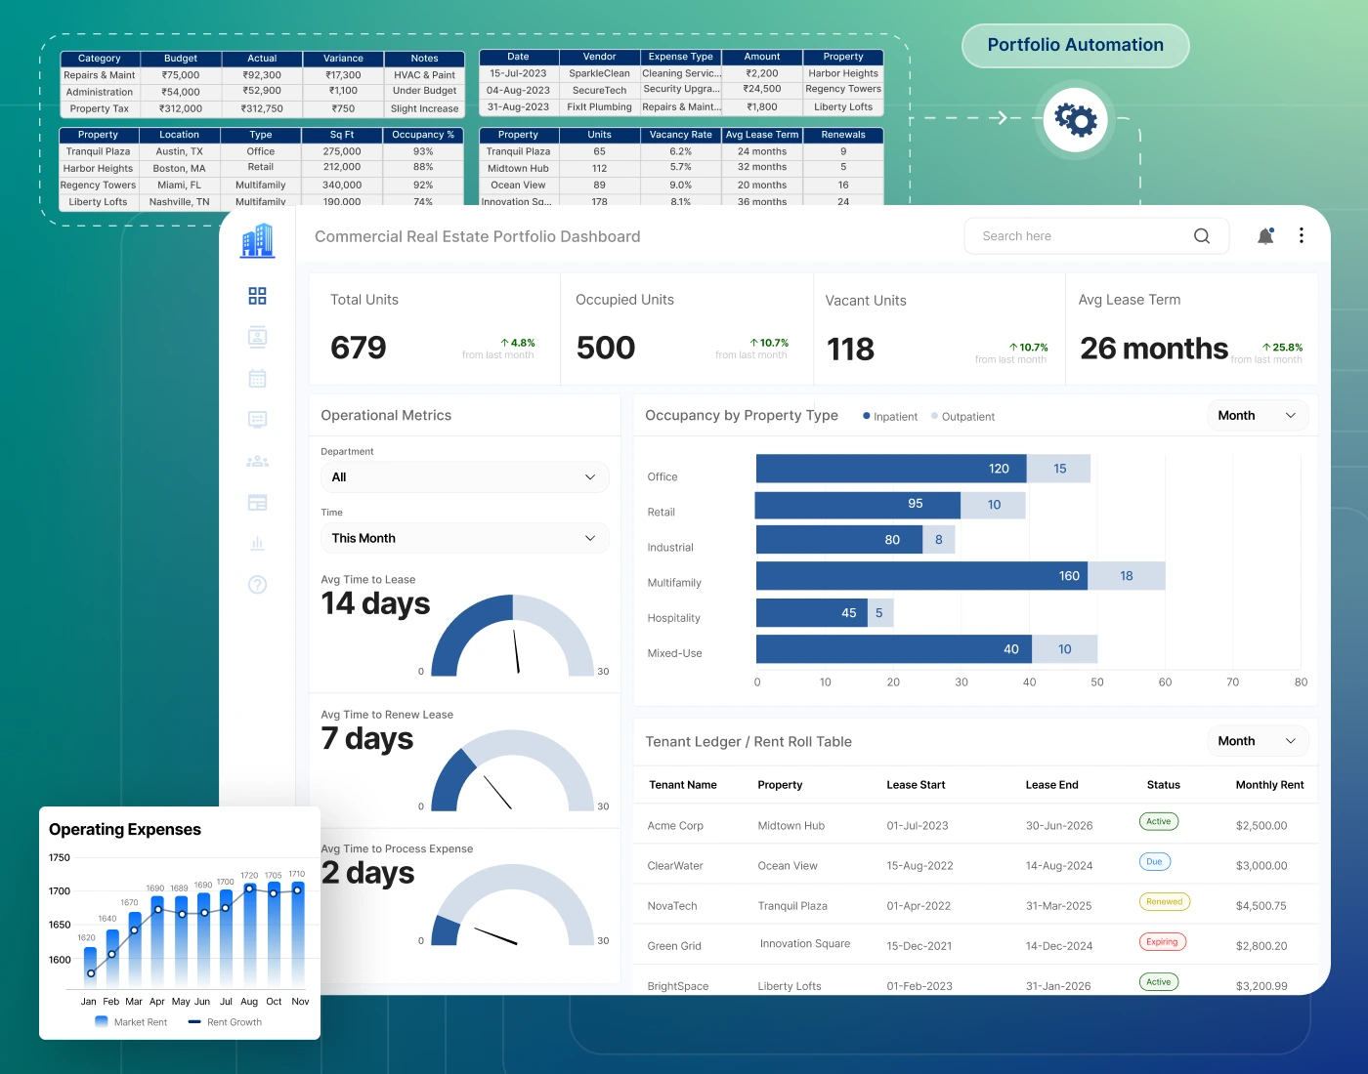The width and height of the screenshot is (1368, 1074).
Task: Click the Industrial axis label
Action: coord(670,548)
